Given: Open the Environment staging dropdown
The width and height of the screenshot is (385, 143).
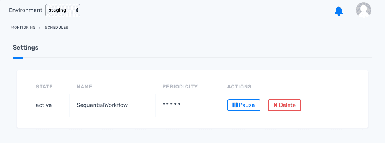Looking at the screenshot, I should pyautogui.click(x=63, y=10).
